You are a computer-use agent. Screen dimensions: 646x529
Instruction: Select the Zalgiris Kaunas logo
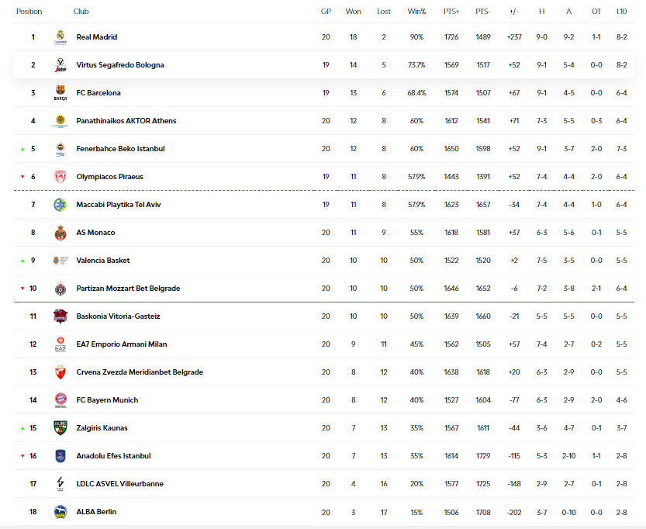click(60, 427)
